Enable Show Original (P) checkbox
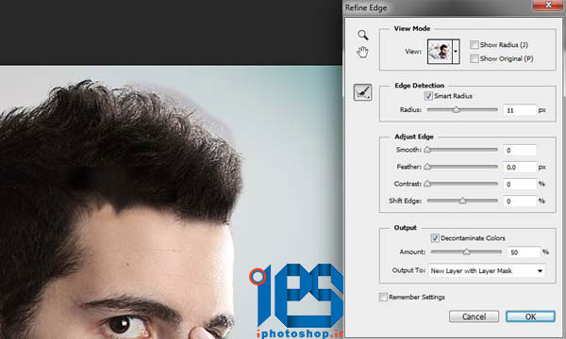The image size is (566, 339). coord(474,58)
